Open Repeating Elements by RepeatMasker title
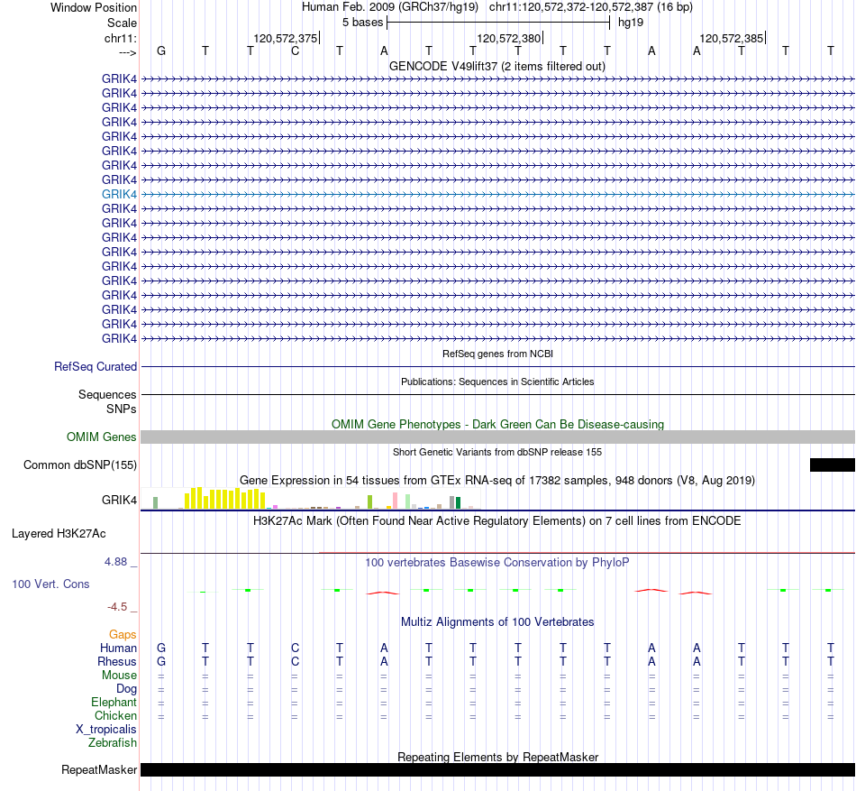The width and height of the screenshot is (856, 791). 497,757
